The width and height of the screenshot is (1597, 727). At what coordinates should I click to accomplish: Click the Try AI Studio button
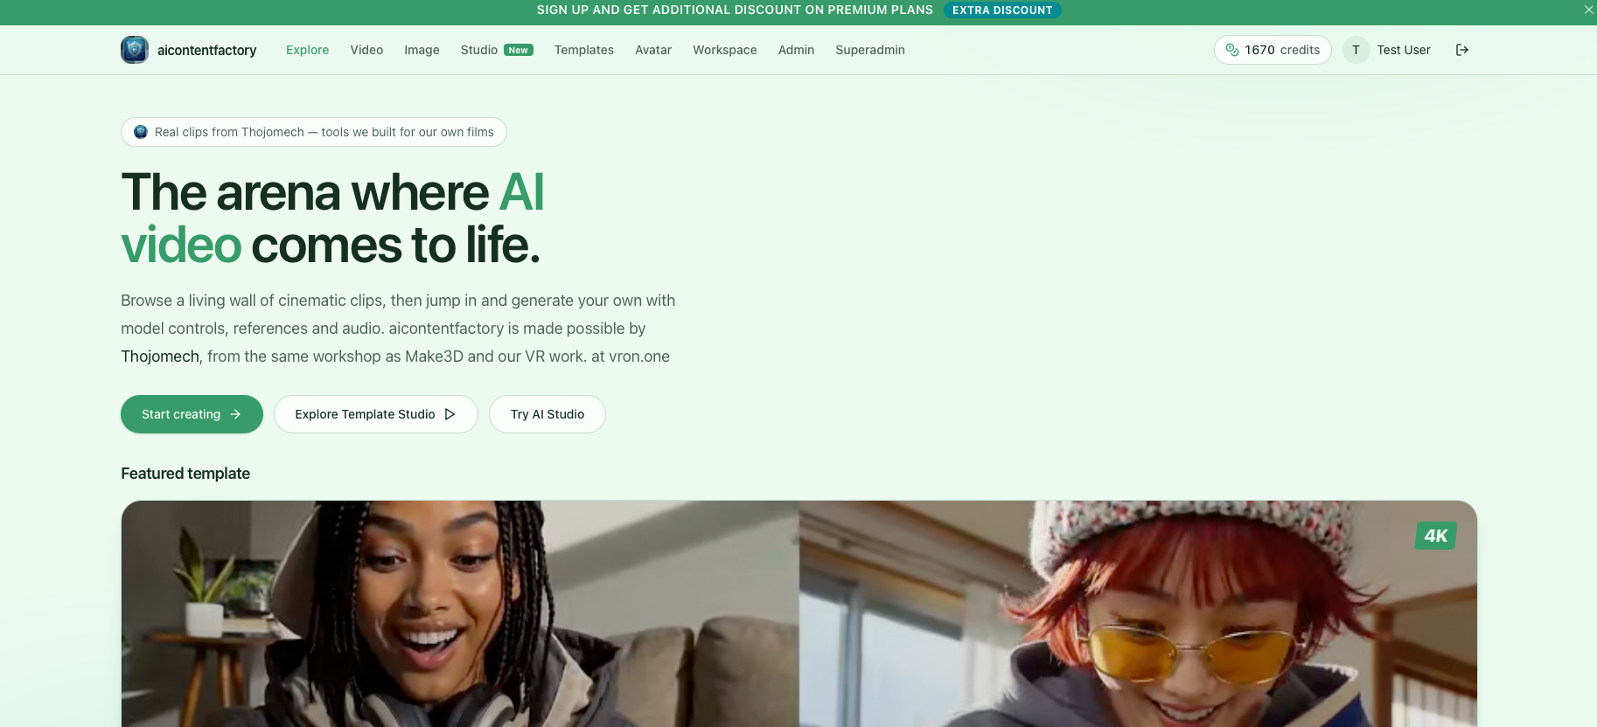click(547, 414)
